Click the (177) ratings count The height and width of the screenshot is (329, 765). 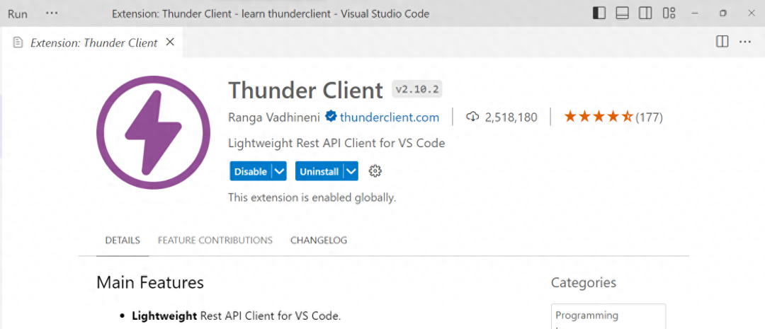pos(649,117)
